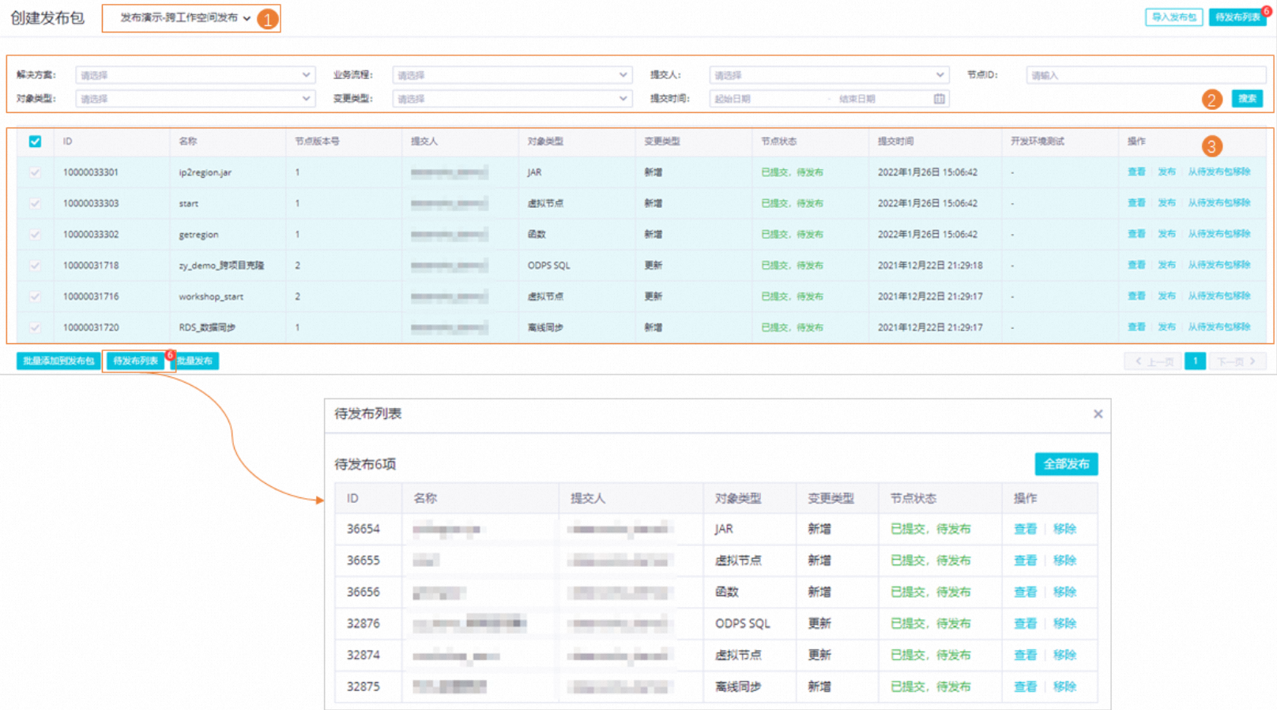This screenshot has height=710, width=1277.
Task: Expand the 解决方案 dropdown
Action: click(195, 75)
